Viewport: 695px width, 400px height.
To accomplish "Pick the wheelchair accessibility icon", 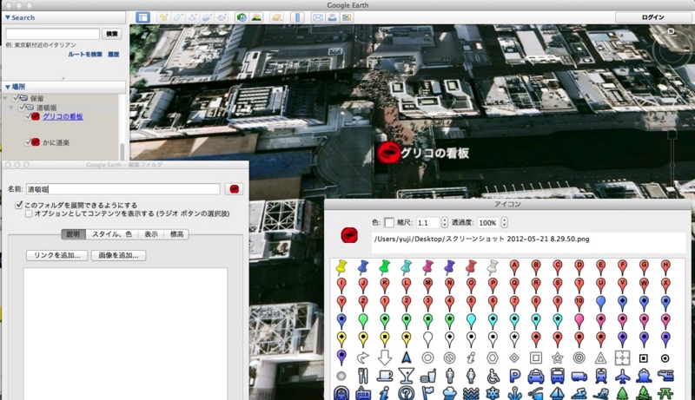I will [x=493, y=376].
